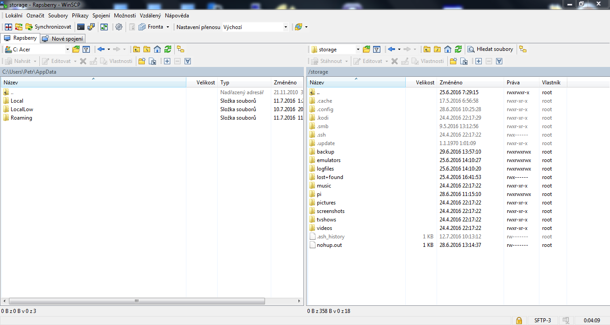Select all files plus icon in local panel
The height and width of the screenshot is (325, 610).
(x=167, y=61)
